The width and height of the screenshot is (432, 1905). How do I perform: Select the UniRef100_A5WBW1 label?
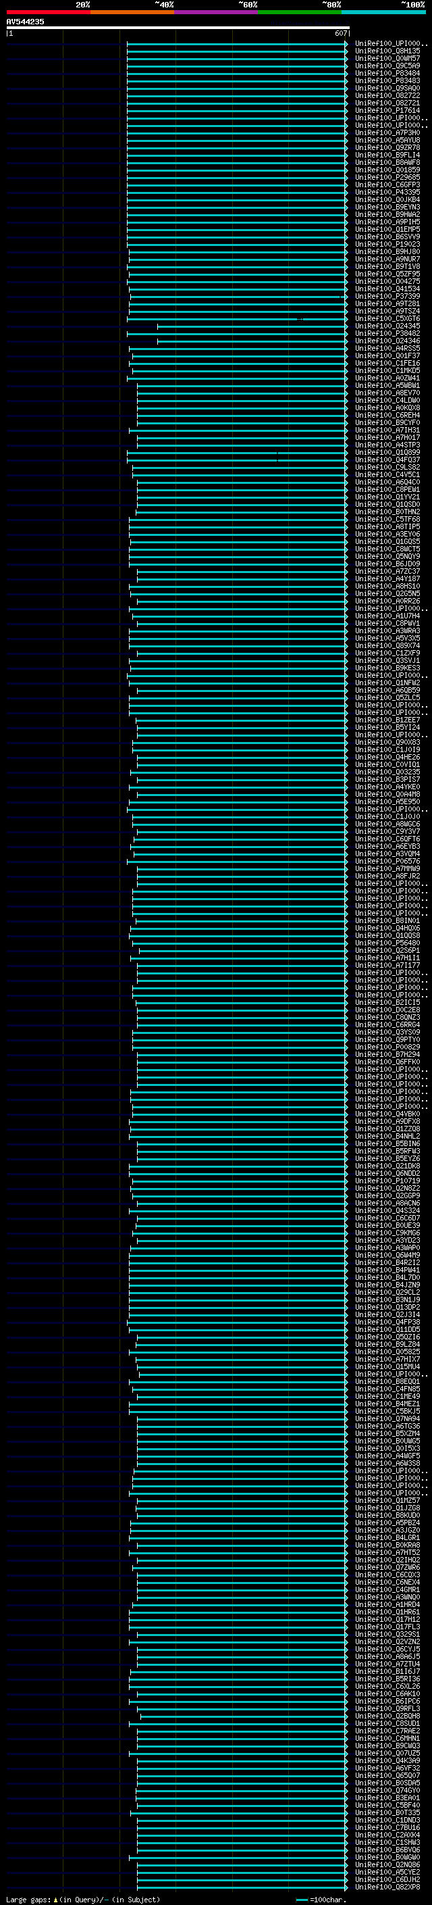[387, 385]
